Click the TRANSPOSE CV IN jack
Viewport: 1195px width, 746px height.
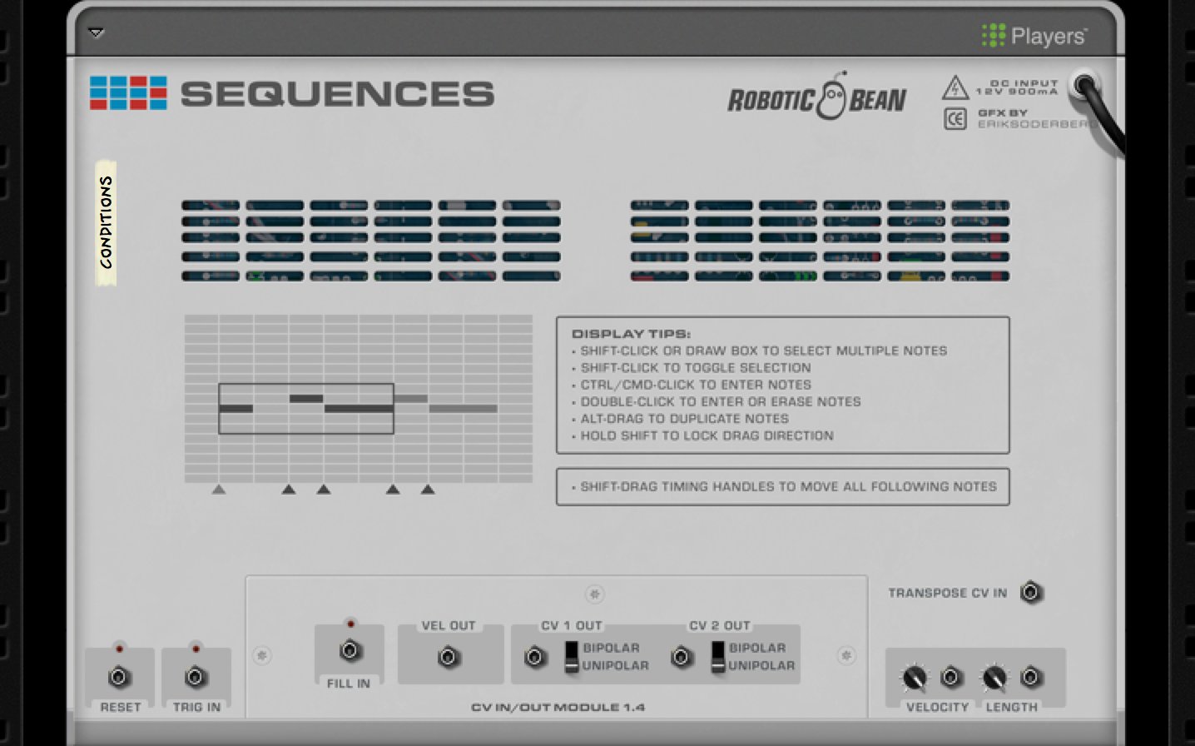1032,593
